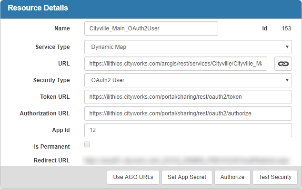The image size is (302, 189).
Task: Select the Token URL field
Action: (x=188, y=97)
